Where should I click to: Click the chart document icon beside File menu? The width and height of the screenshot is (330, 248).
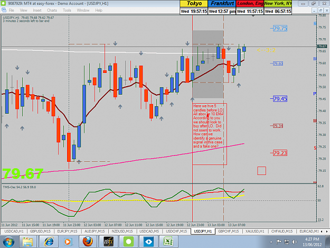[x=4, y=10]
